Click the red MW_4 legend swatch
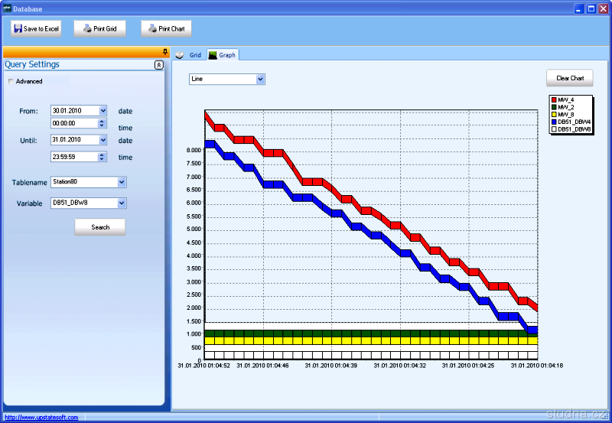This screenshot has height=423, width=612. [554, 100]
